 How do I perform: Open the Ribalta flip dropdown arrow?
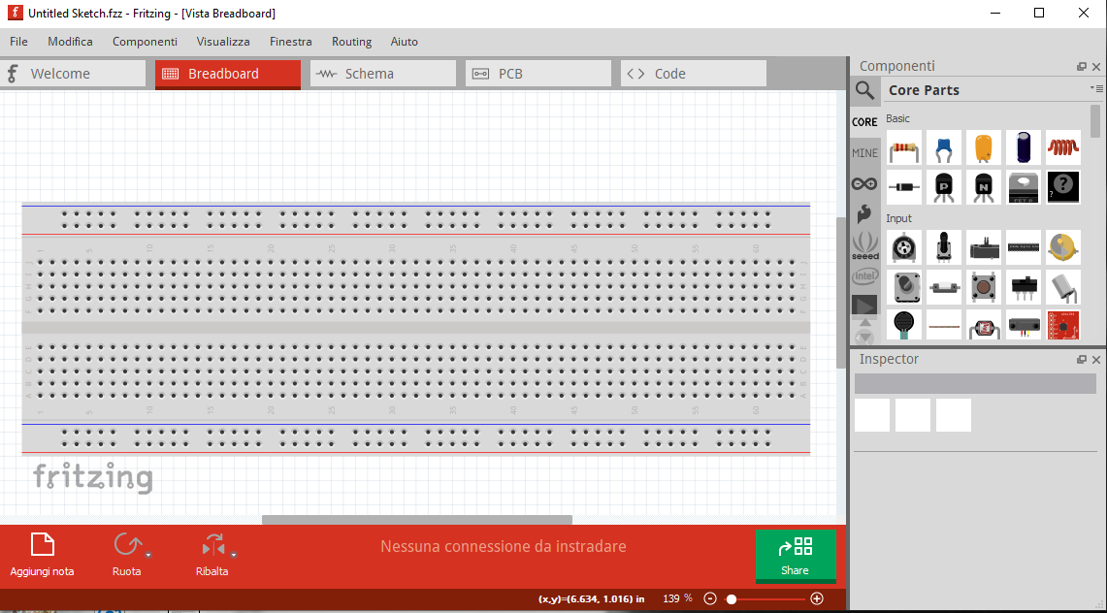(234, 555)
